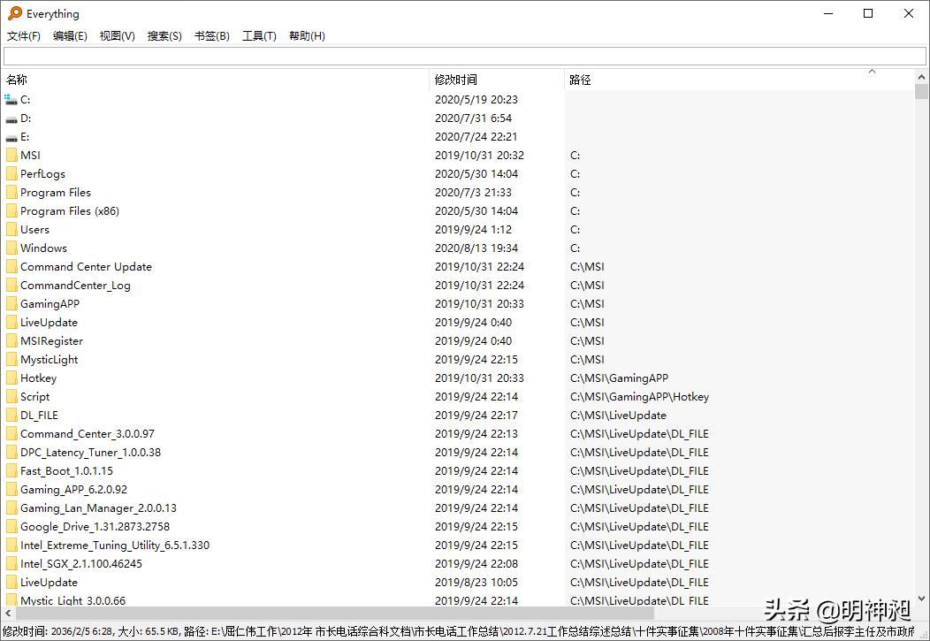Open the 文件(F) menu
This screenshot has width=930, height=641.
tap(24, 36)
